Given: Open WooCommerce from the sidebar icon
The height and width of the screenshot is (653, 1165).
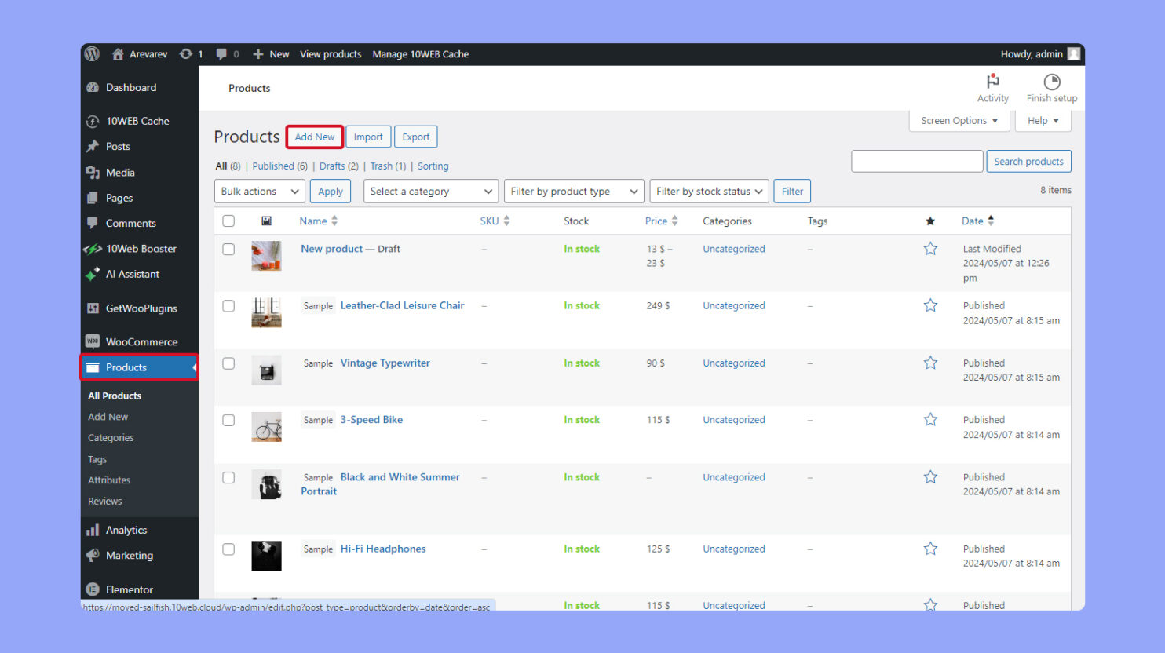Looking at the screenshot, I should click(93, 341).
